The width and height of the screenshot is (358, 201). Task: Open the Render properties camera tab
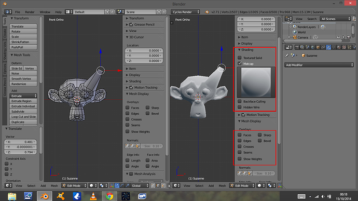pyautogui.click(x=297, y=47)
